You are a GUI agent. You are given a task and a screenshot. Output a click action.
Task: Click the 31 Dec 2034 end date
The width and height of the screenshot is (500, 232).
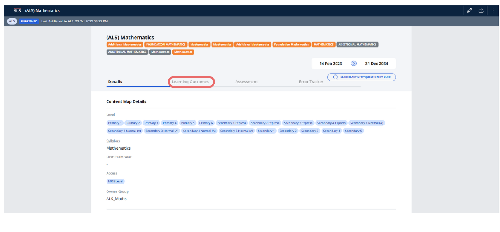coord(376,64)
